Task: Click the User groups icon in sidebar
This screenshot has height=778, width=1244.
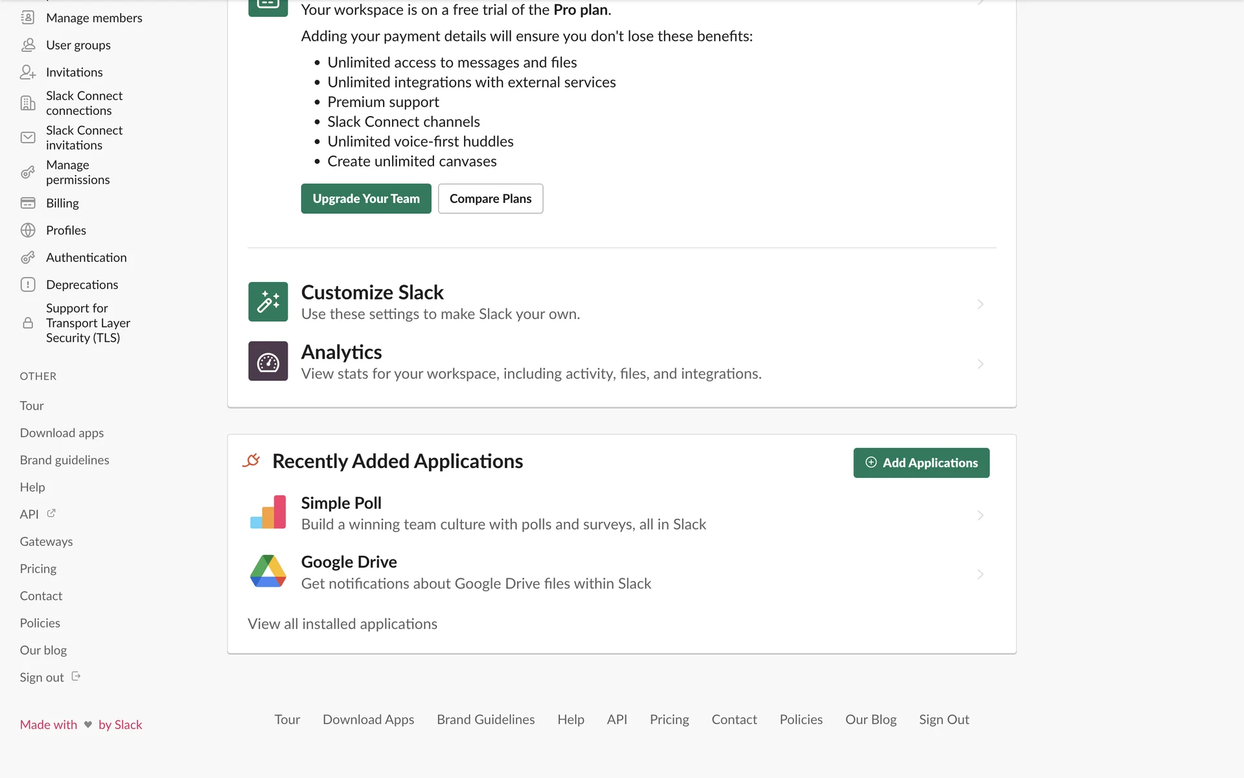Action: (28, 45)
